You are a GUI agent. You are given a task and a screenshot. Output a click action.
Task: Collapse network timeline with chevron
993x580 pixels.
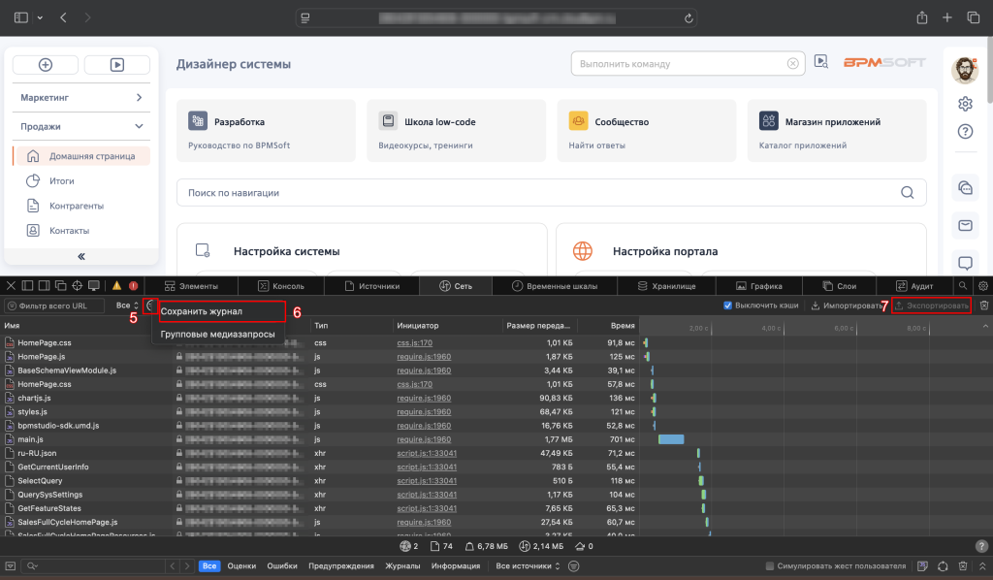[x=985, y=326]
